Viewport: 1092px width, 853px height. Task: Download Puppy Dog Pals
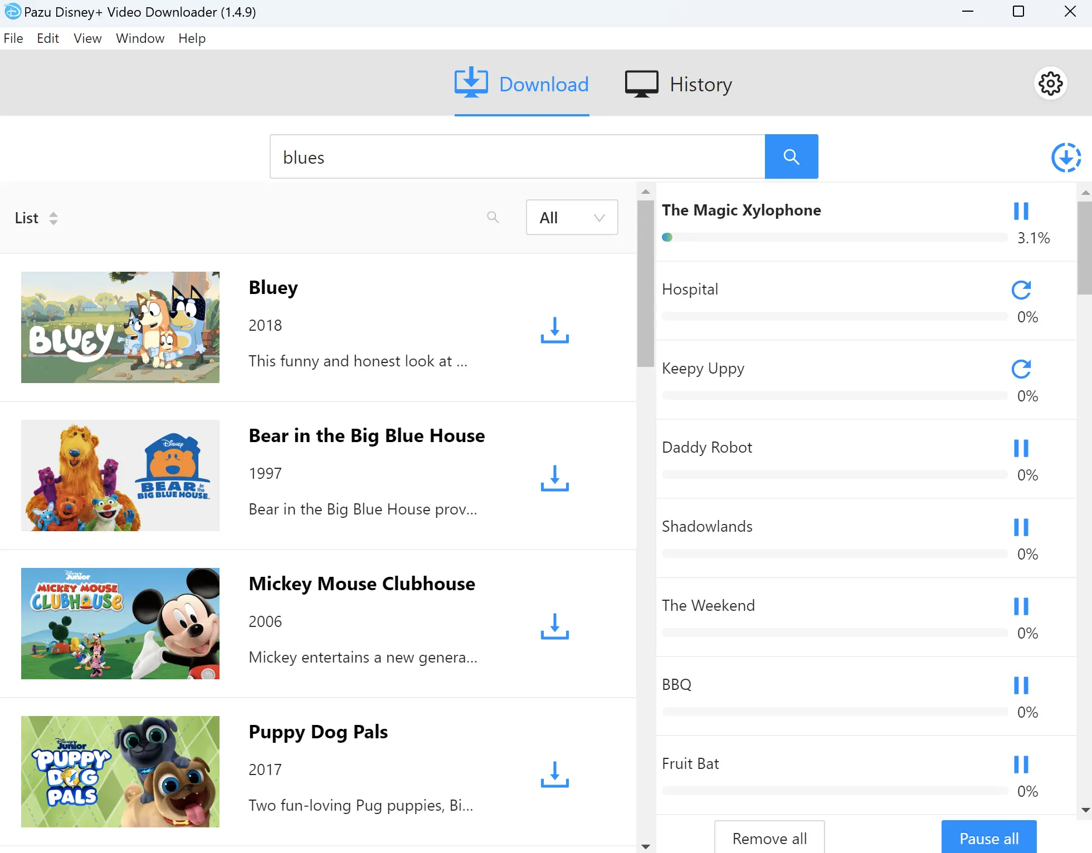click(x=554, y=774)
